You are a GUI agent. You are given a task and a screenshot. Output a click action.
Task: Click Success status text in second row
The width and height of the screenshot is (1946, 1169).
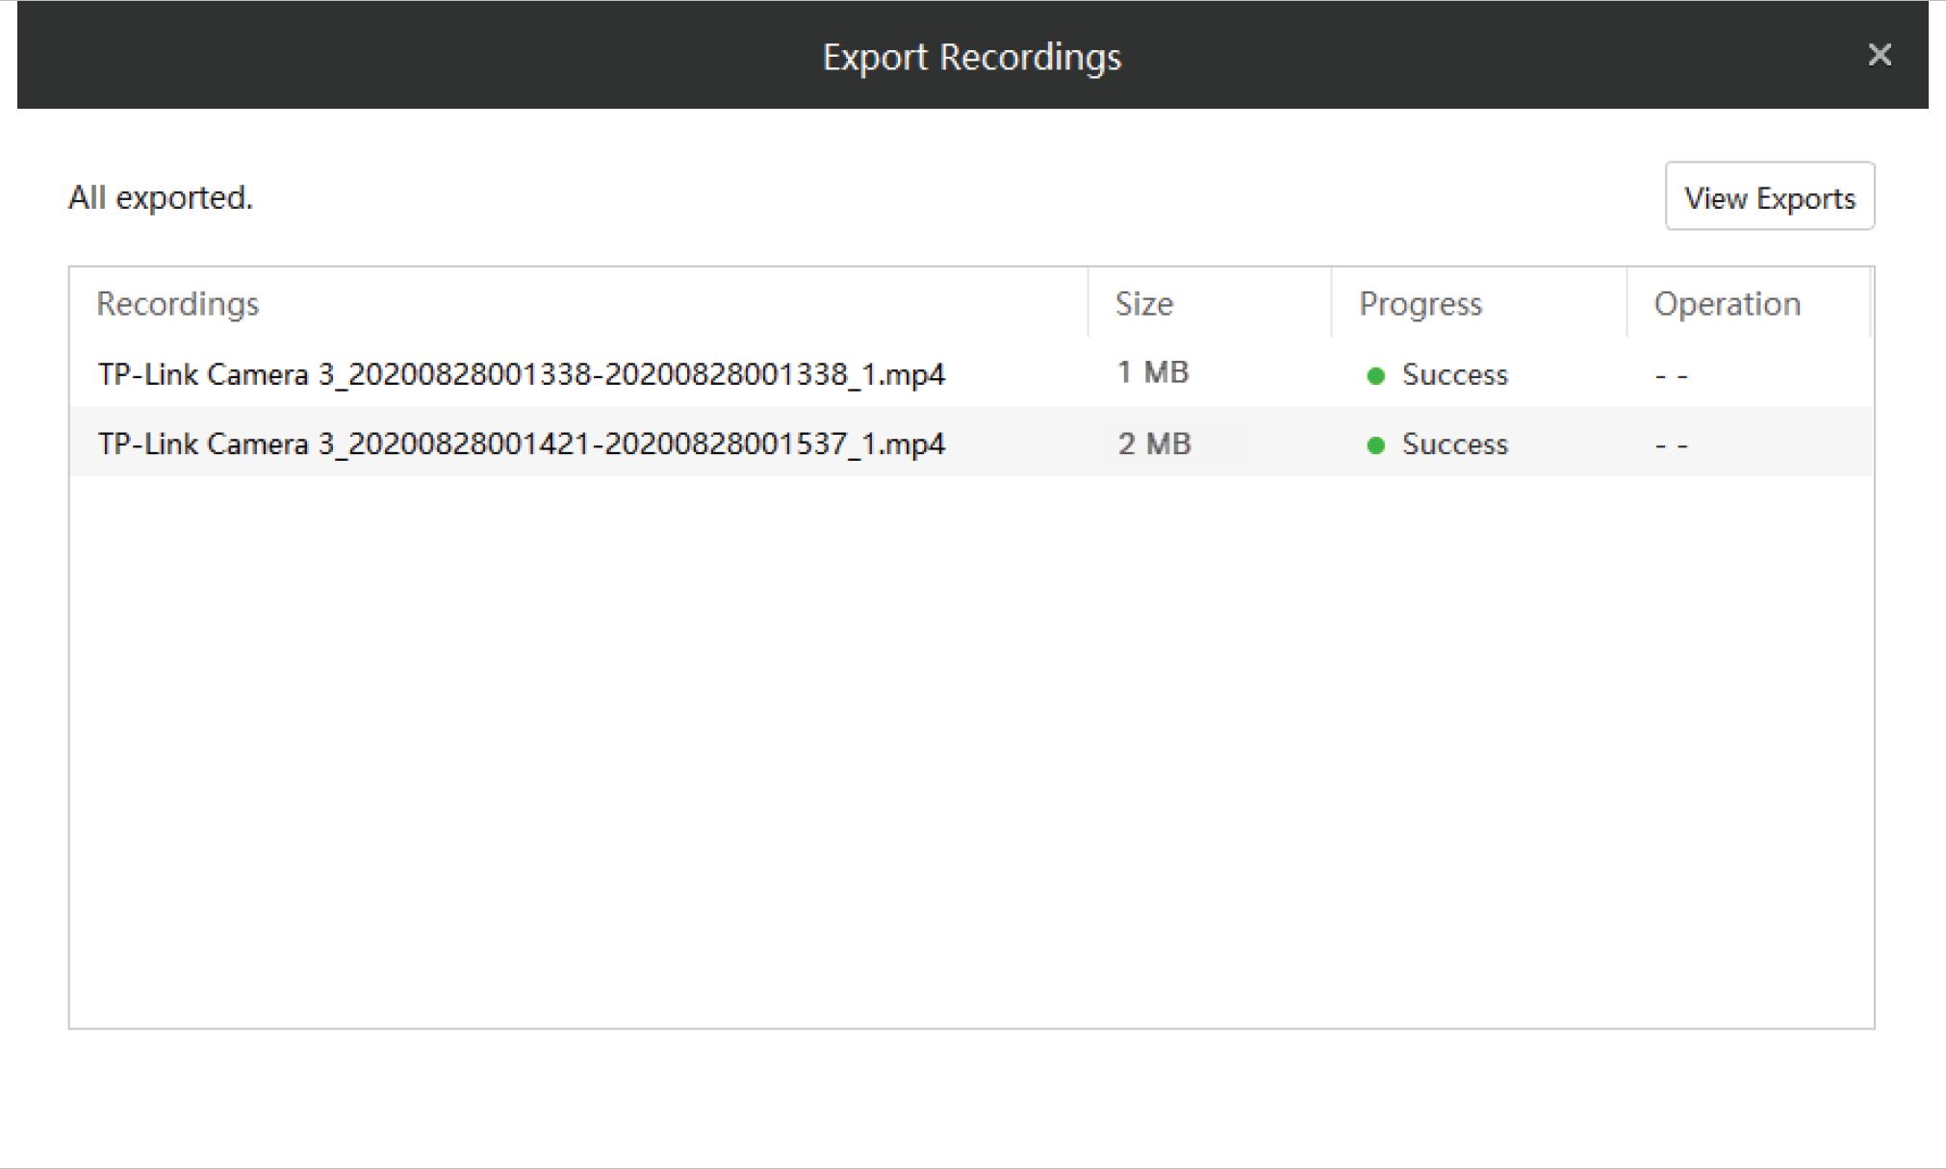[x=1454, y=445]
